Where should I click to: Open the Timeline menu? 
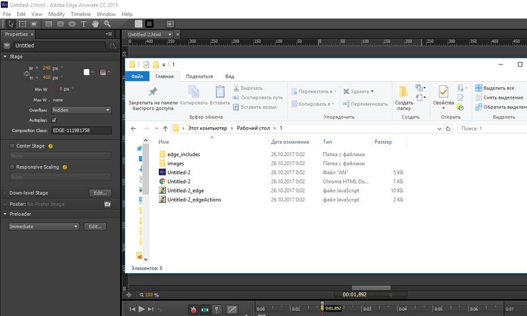pos(80,14)
